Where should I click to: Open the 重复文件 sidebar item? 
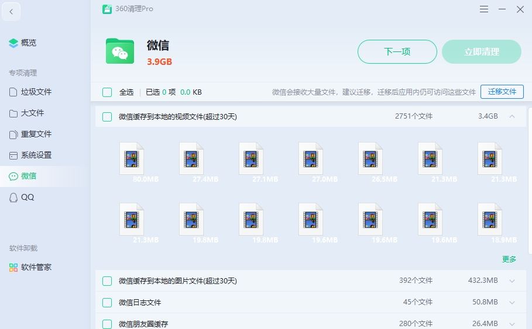click(45, 134)
